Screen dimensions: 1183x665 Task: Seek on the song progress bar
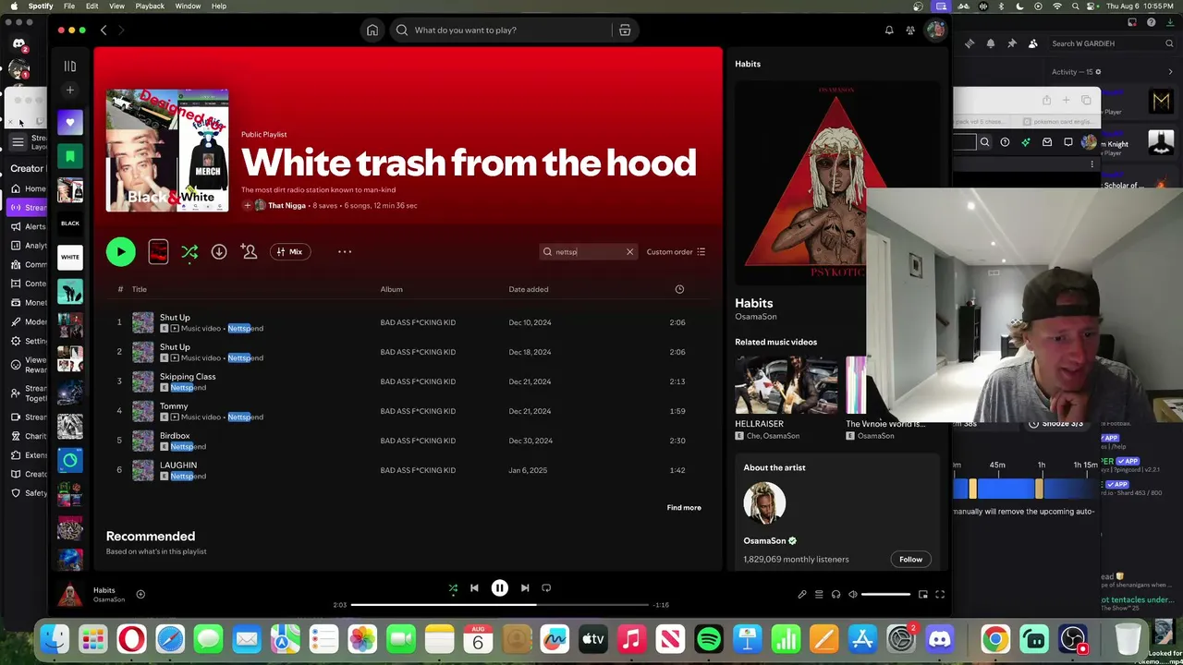500,605
